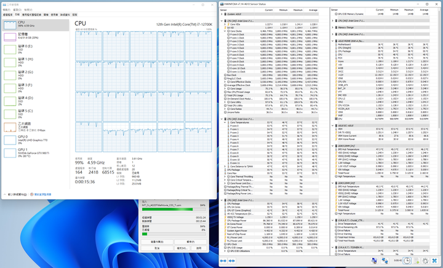
Task: Open Help in the compression dialog
Action: click(199, 248)
